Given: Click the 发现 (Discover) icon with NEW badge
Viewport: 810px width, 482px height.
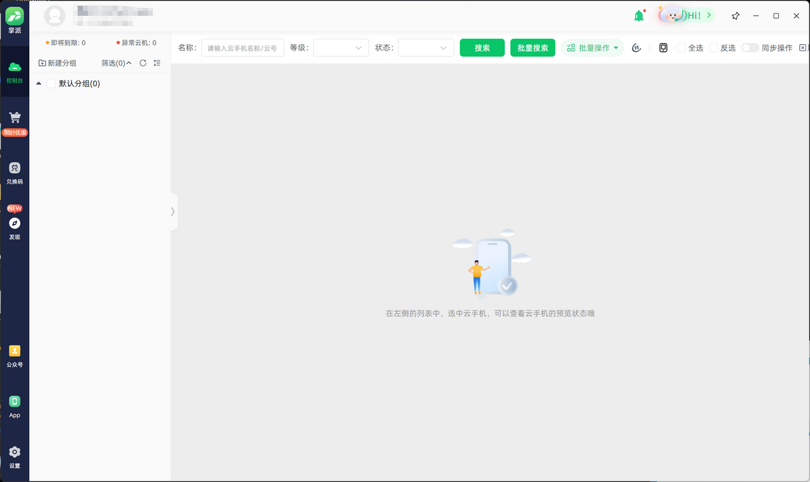Looking at the screenshot, I should coord(15,223).
